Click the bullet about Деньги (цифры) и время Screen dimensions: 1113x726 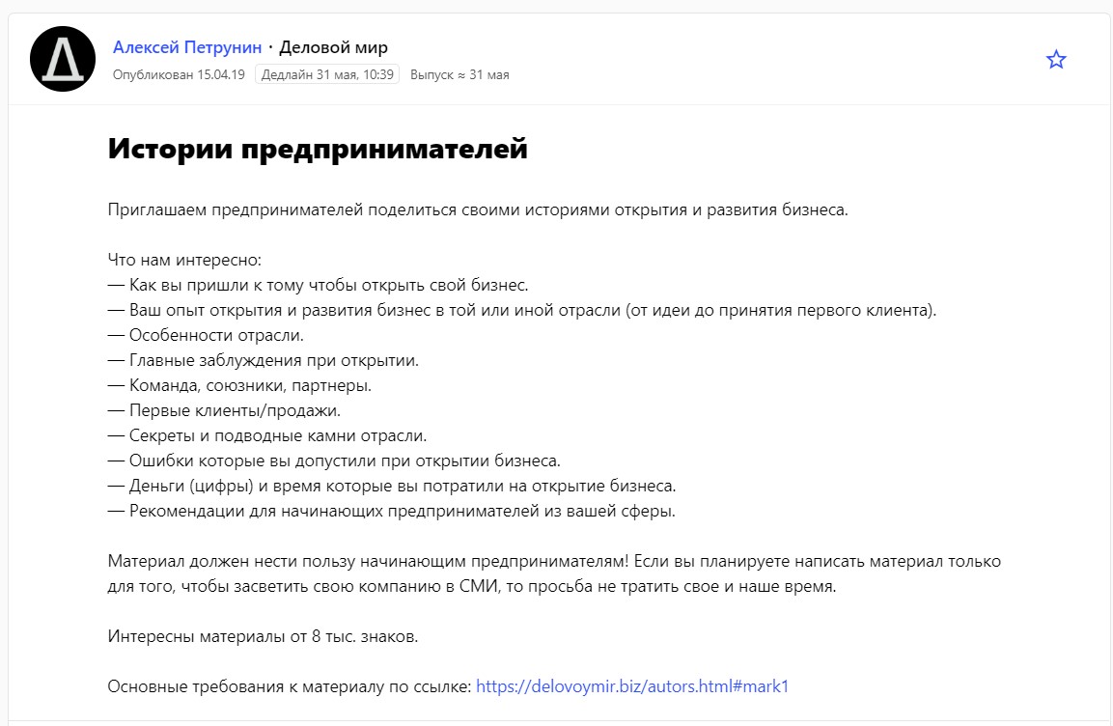point(391,487)
